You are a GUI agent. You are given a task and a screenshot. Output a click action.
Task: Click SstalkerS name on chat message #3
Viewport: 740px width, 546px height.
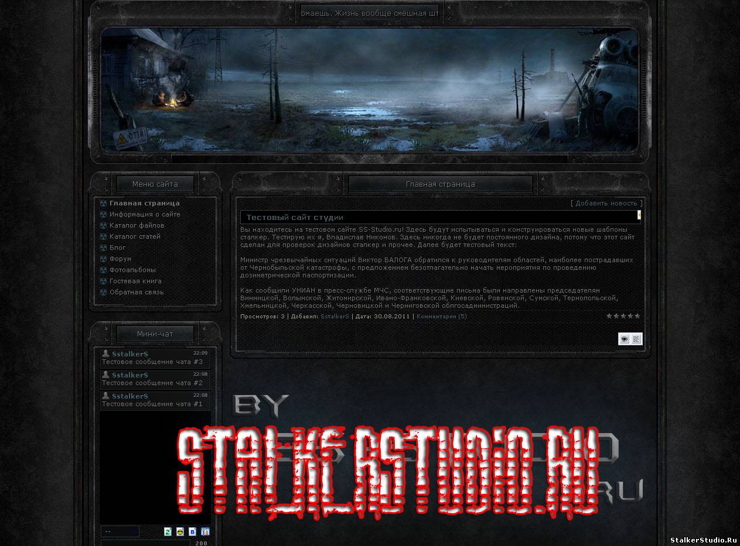point(130,354)
